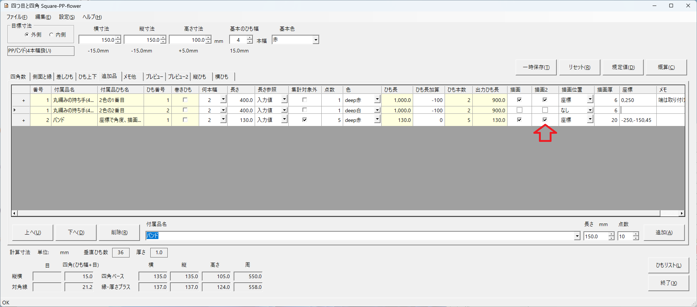Open the 基本色 dropdown showing 赤
The image size is (697, 307).
pyautogui.click(x=315, y=40)
